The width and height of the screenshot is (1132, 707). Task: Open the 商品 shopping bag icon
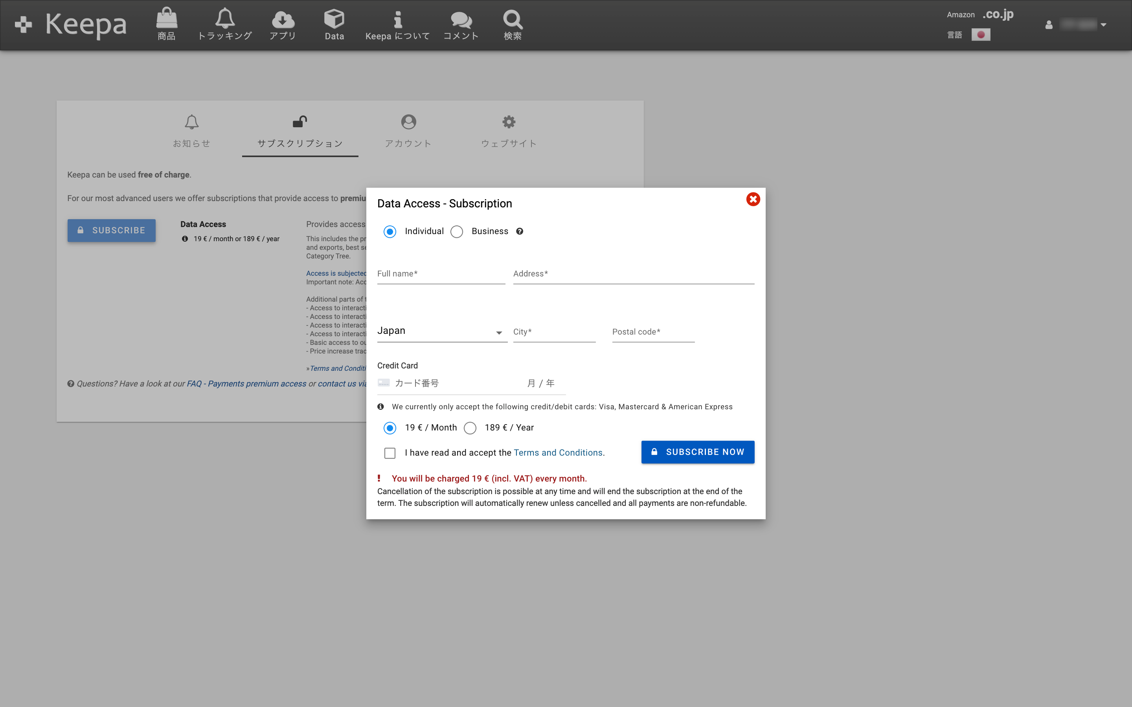pyautogui.click(x=167, y=20)
